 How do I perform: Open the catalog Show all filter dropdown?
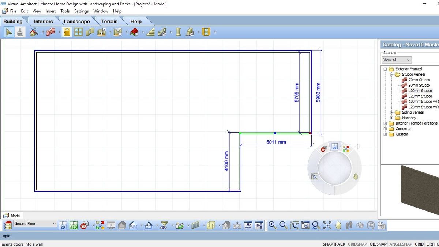pyautogui.click(x=409, y=60)
